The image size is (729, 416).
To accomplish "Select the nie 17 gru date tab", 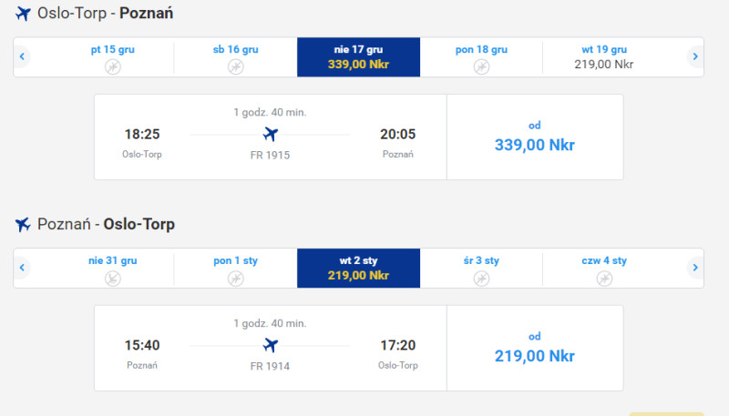I will (x=358, y=57).
